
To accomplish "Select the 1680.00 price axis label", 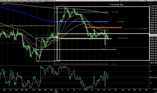I will tap(153, 30).
